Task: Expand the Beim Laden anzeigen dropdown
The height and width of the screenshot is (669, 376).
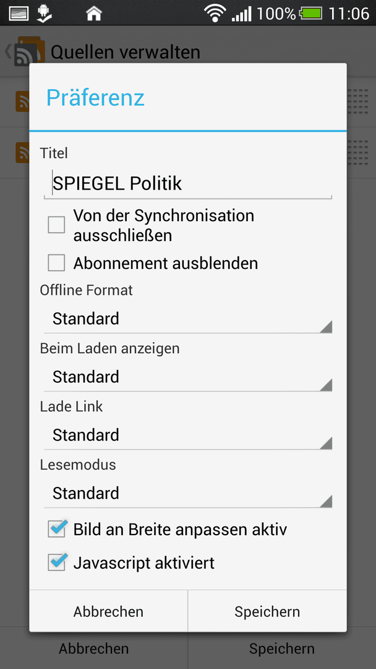Action: 188,377
